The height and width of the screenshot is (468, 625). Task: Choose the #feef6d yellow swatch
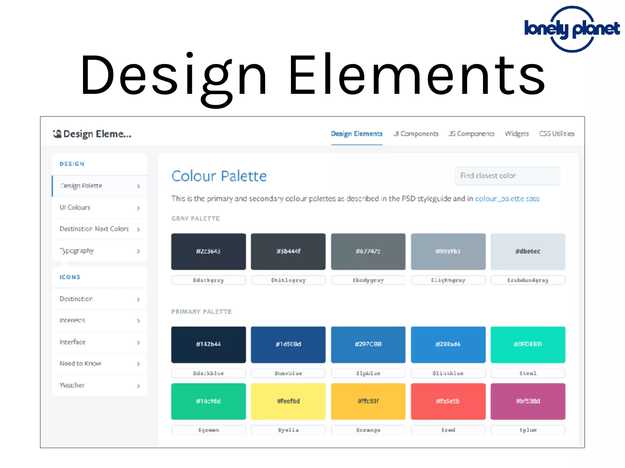(288, 401)
